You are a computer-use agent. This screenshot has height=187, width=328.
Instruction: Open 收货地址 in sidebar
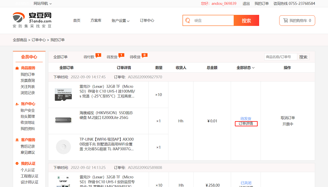point(28,122)
